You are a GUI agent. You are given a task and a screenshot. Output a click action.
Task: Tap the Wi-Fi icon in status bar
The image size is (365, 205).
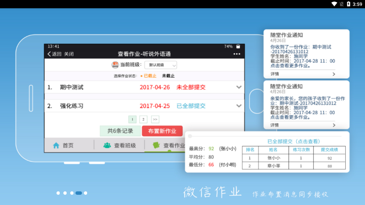334,4
